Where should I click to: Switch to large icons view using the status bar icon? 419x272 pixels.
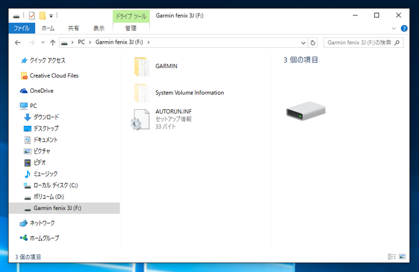tap(402, 257)
